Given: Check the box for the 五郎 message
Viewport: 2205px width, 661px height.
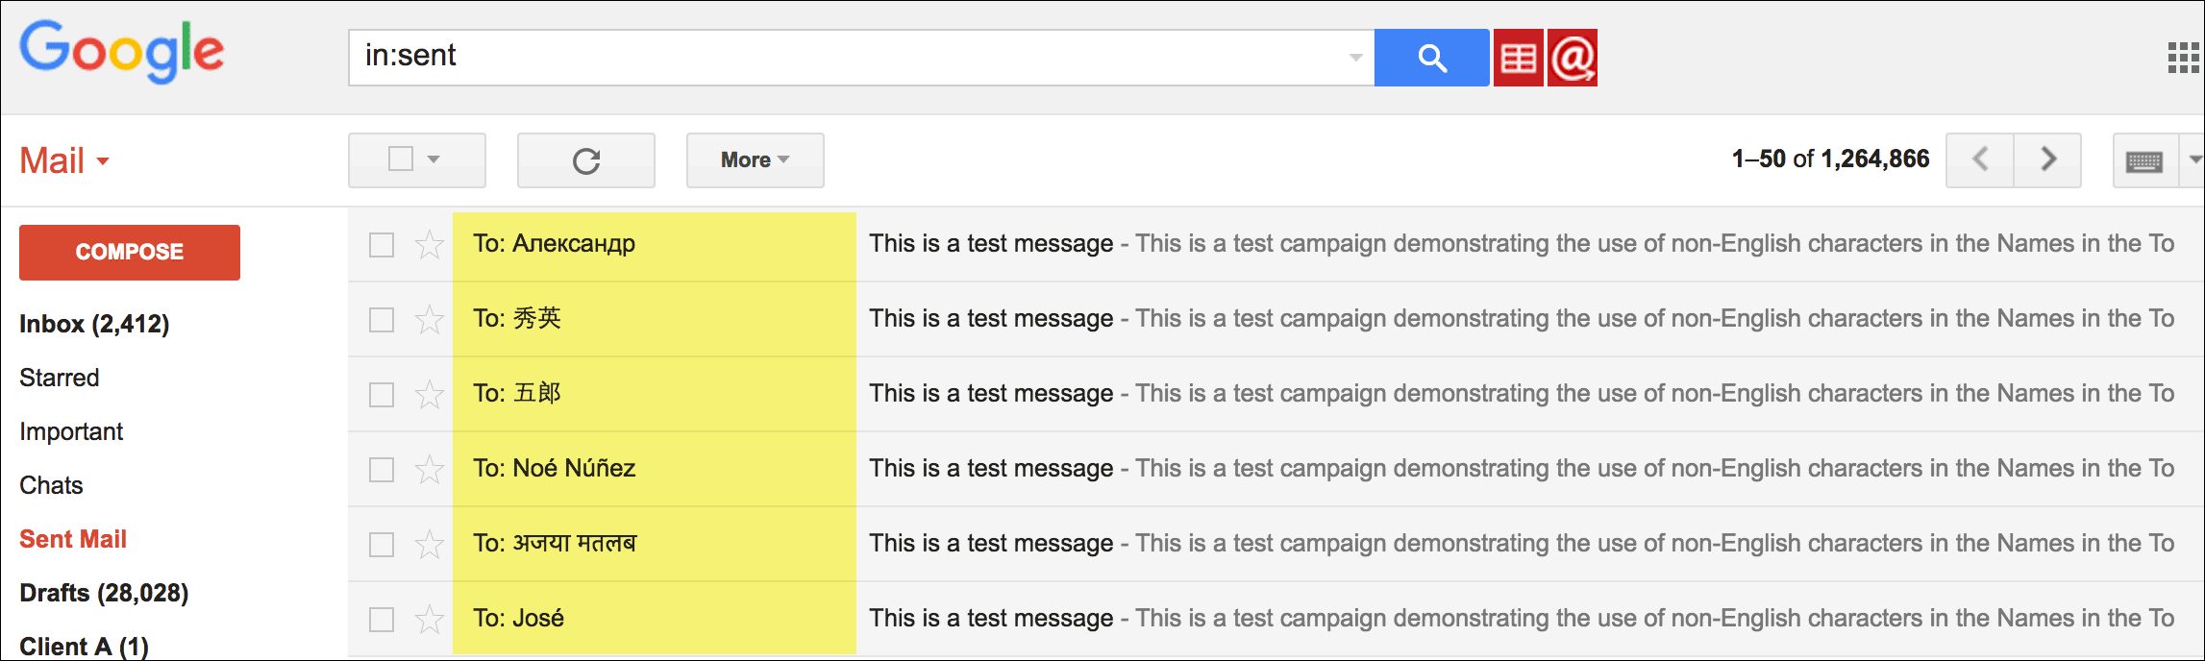Looking at the screenshot, I should 382,395.
